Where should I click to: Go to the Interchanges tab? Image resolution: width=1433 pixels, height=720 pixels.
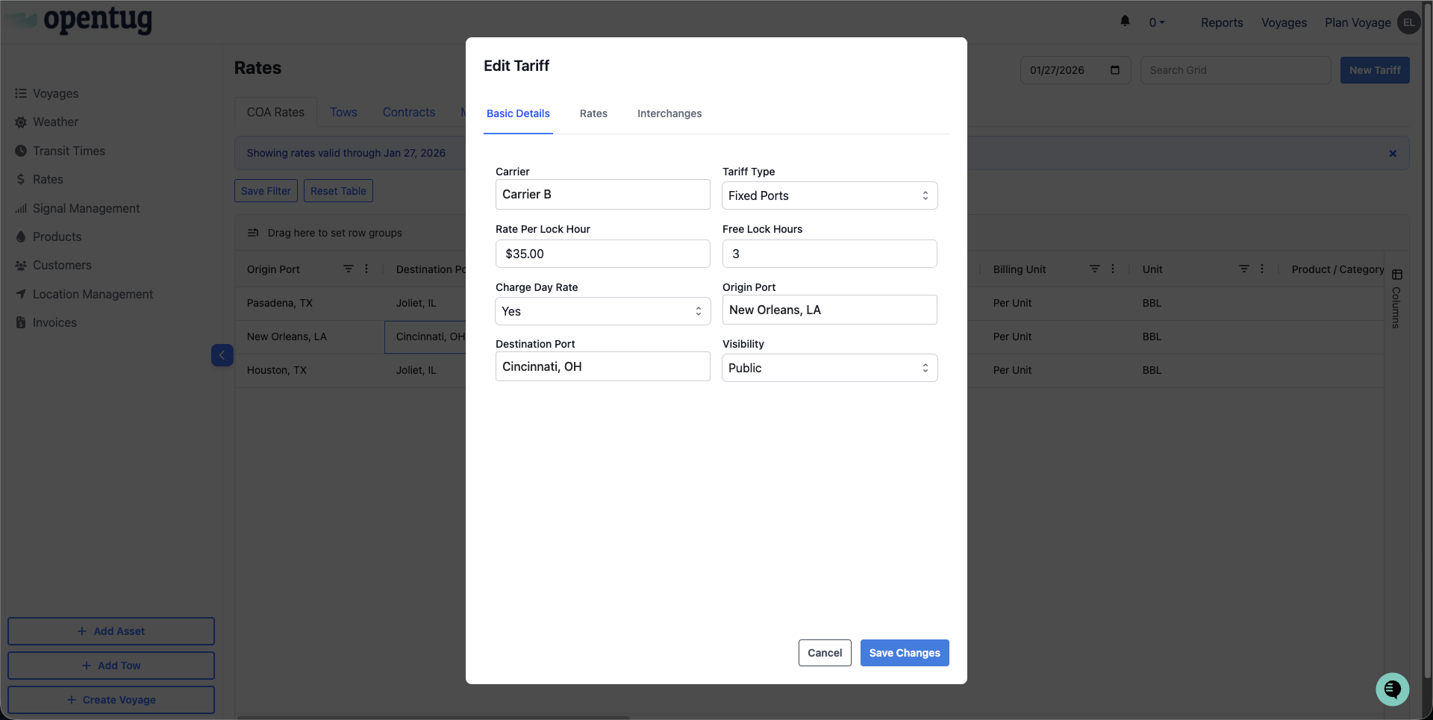669,113
